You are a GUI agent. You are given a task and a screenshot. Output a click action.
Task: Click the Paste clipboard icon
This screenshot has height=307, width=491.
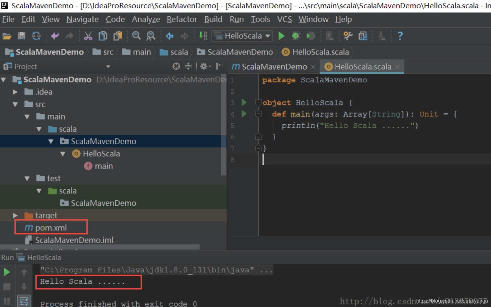pyautogui.click(x=118, y=36)
